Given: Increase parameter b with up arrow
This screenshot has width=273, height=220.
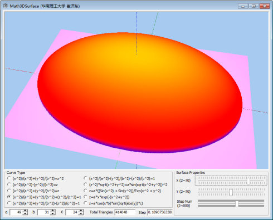Looking at the screenshot, I should pos(53,211).
